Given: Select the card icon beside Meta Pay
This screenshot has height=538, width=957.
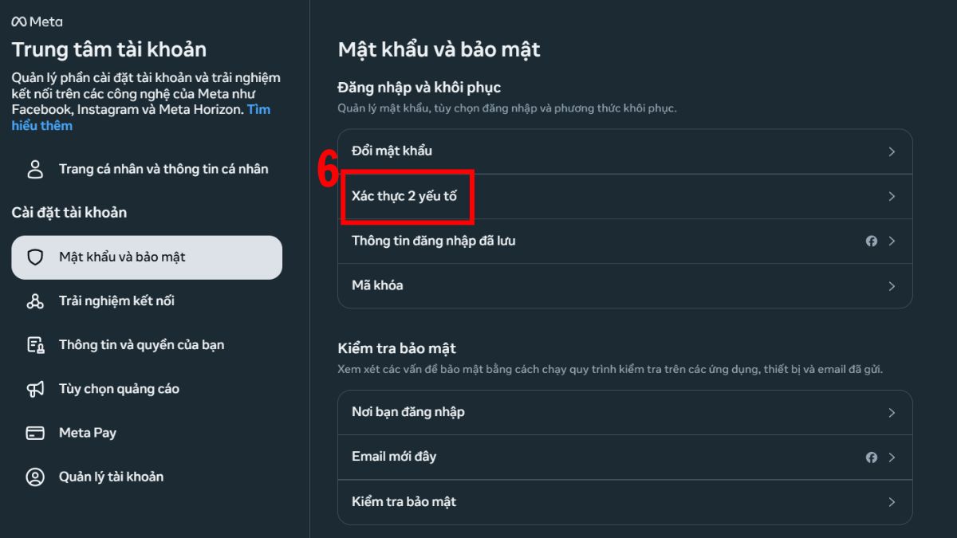Looking at the screenshot, I should (33, 432).
